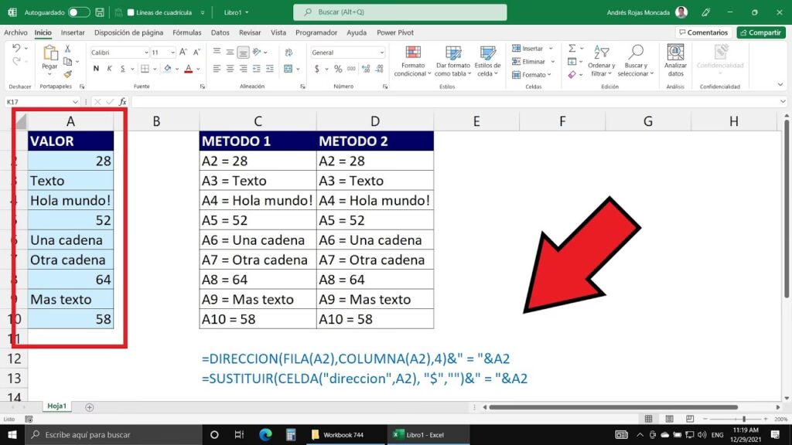Select the Format Painter brush icon
The width and height of the screenshot is (792, 445).
[x=68, y=74]
